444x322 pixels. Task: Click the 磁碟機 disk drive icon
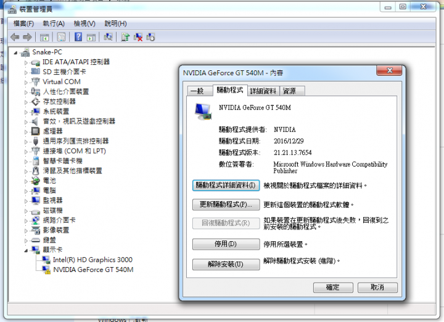pos(35,211)
